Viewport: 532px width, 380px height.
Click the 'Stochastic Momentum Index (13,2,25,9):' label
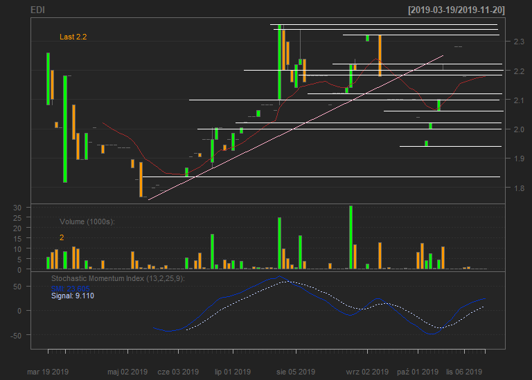(x=118, y=279)
